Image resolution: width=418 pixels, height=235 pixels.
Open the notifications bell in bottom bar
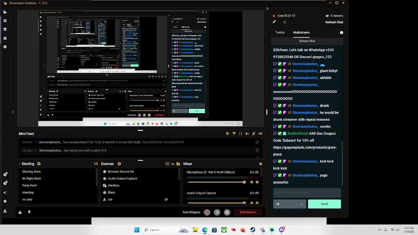click(29, 212)
